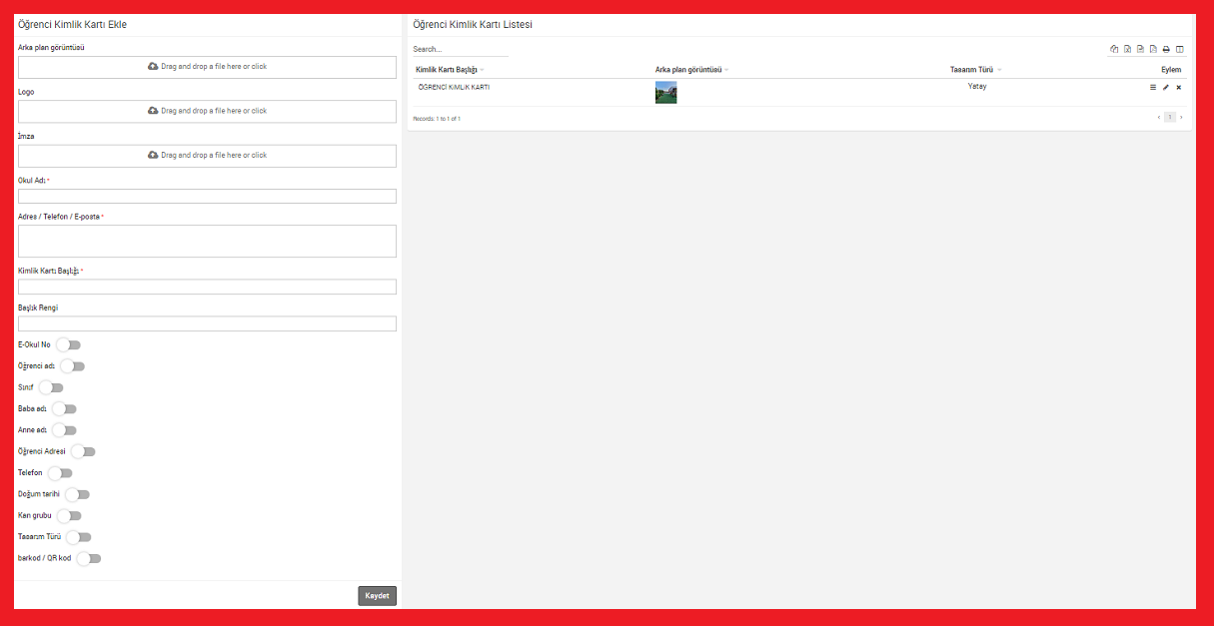Export the card list to Excel
This screenshot has height=626, width=1214.
pyautogui.click(x=1127, y=49)
